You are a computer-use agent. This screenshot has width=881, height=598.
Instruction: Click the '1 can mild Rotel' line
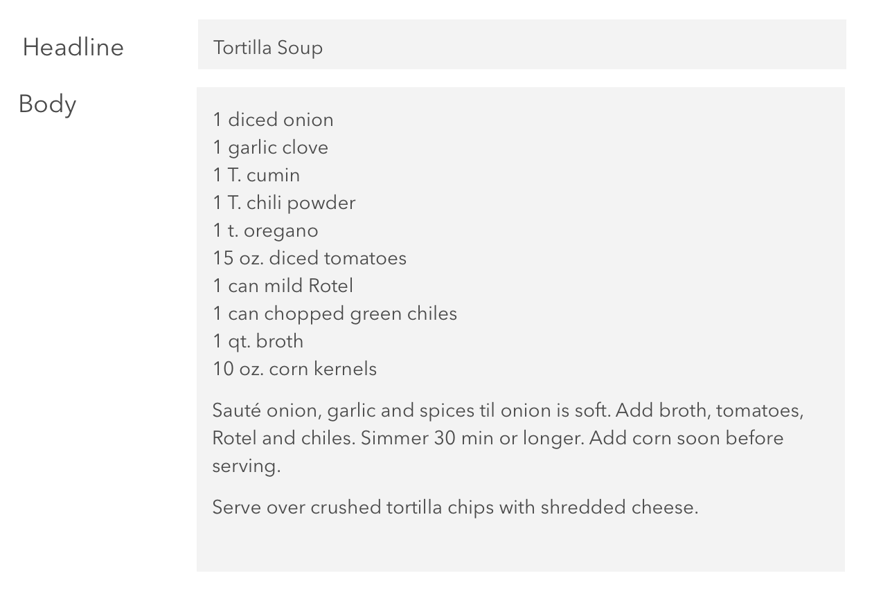[x=283, y=286]
